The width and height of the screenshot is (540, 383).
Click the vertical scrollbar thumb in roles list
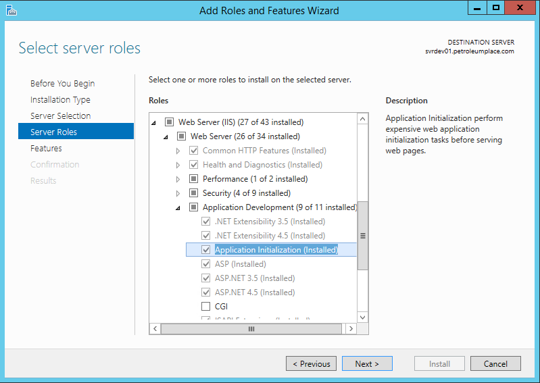(x=363, y=236)
